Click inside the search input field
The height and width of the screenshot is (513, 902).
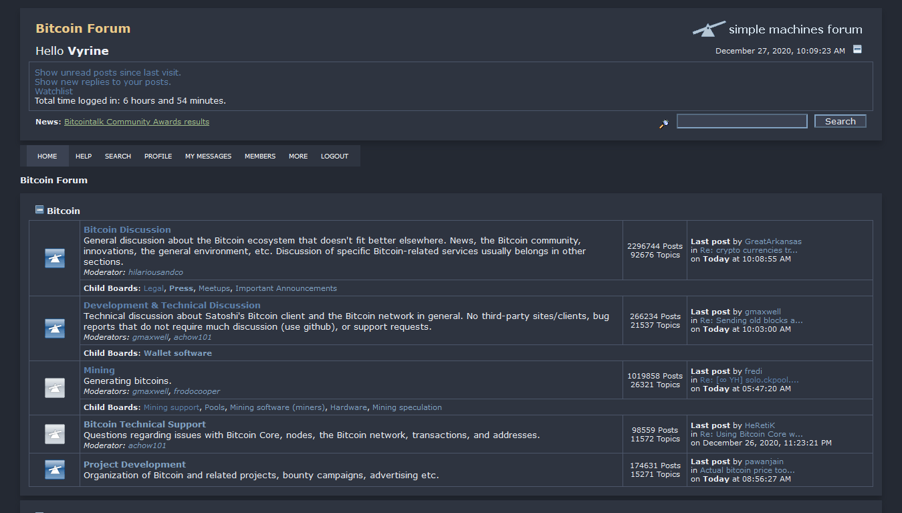coord(742,121)
